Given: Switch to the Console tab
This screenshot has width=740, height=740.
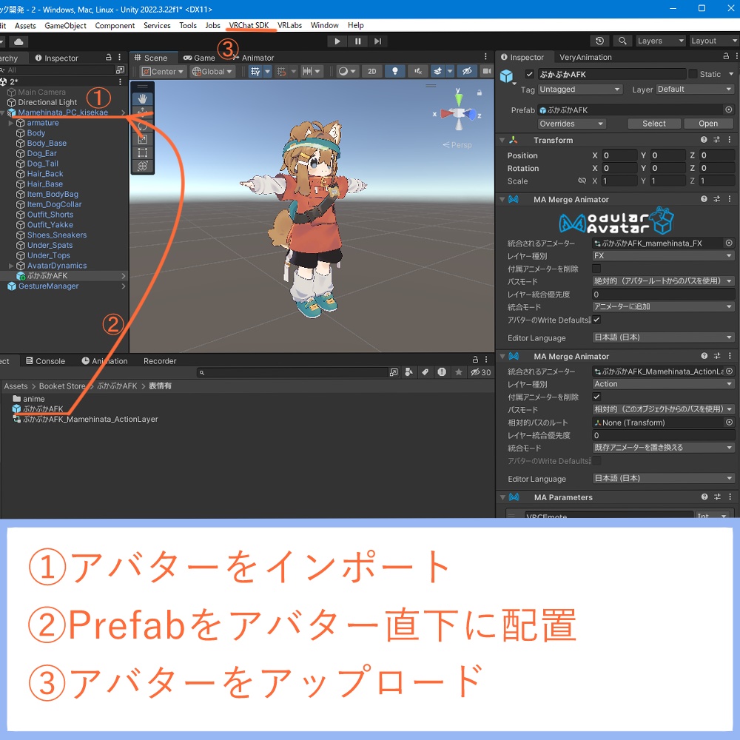Looking at the screenshot, I should coord(46,361).
